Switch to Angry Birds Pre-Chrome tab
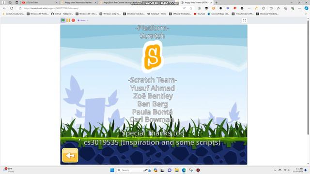Image resolution: width=310 pixels, height=174 pixels. (117, 2)
